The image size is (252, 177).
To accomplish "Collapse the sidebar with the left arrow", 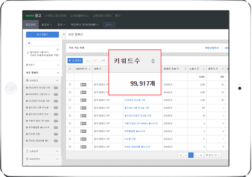I will tap(64, 34).
